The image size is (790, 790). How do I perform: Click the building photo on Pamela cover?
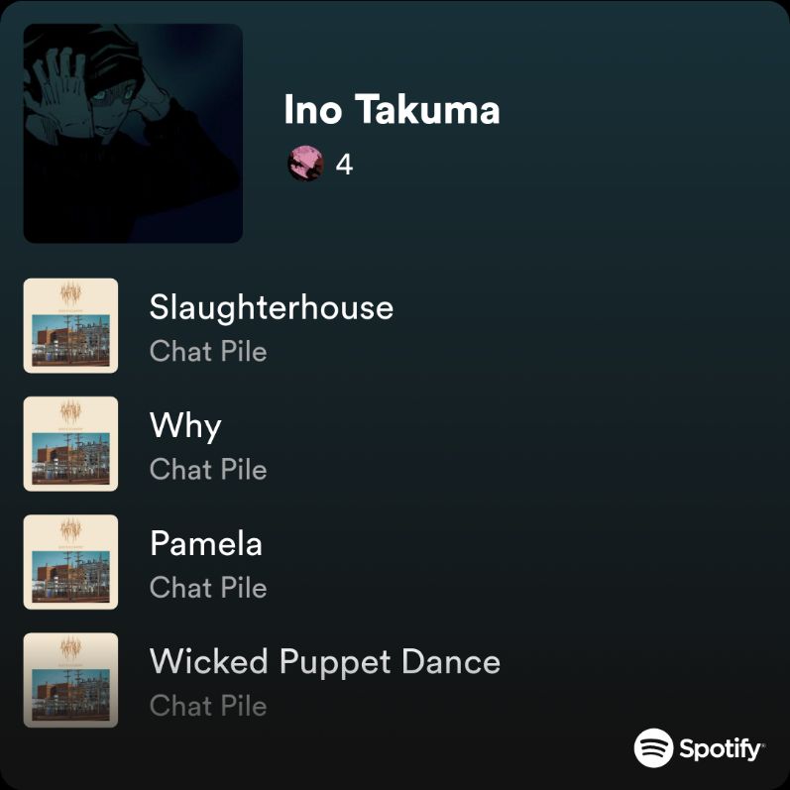(70, 576)
